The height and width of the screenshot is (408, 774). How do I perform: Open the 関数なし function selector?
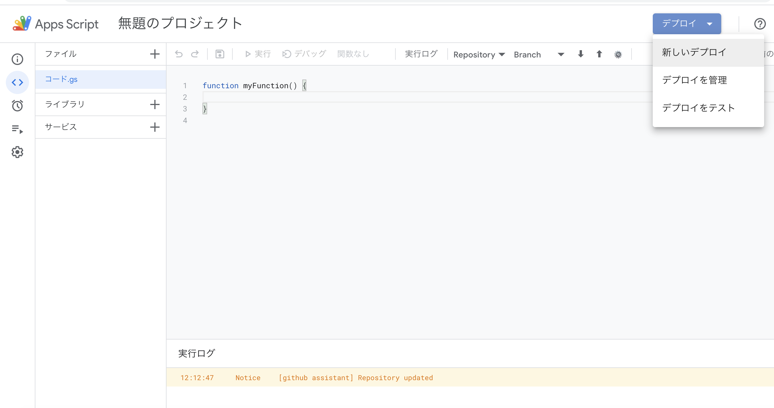pos(353,54)
